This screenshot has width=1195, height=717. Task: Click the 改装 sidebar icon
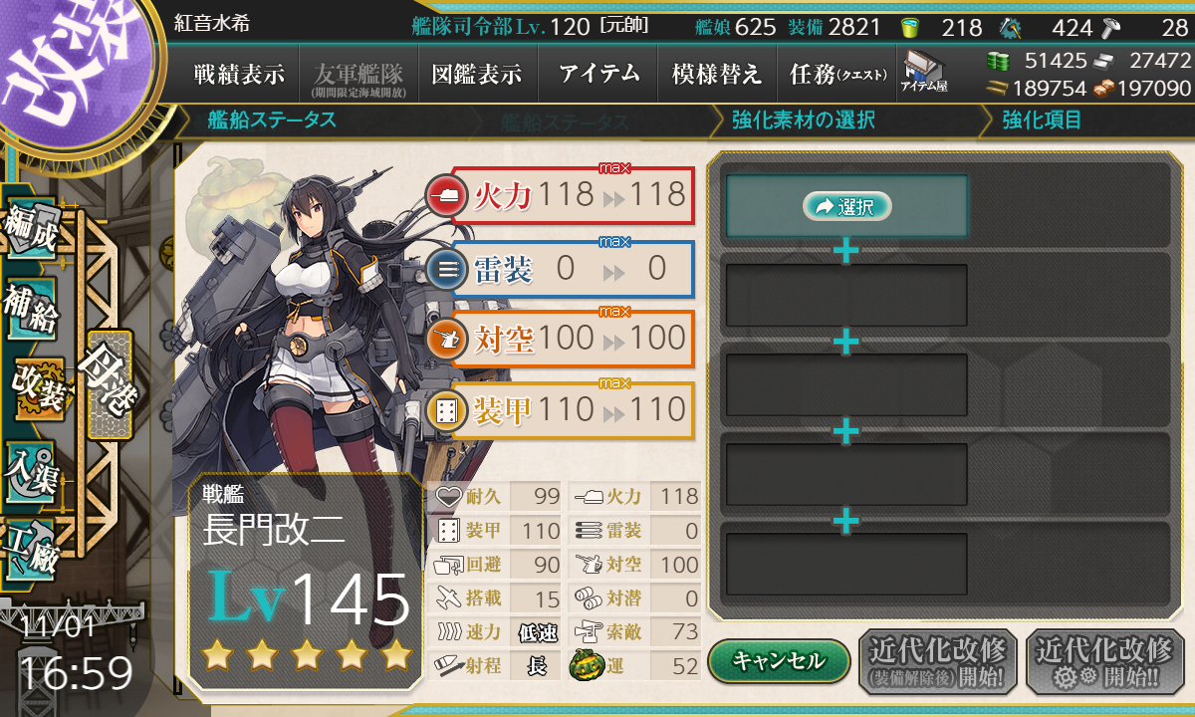[38, 388]
